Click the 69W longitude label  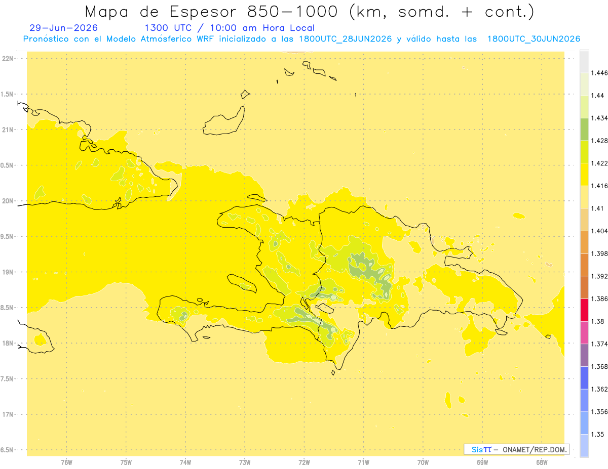482,462
